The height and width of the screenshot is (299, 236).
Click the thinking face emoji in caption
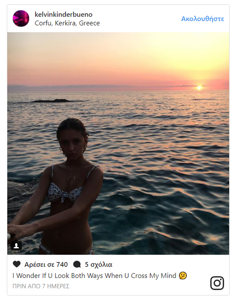(x=183, y=276)
